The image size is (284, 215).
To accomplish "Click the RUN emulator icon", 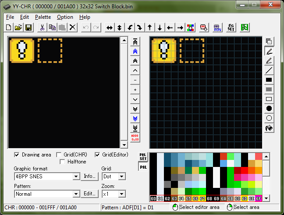I will click(x=217, y=28).
